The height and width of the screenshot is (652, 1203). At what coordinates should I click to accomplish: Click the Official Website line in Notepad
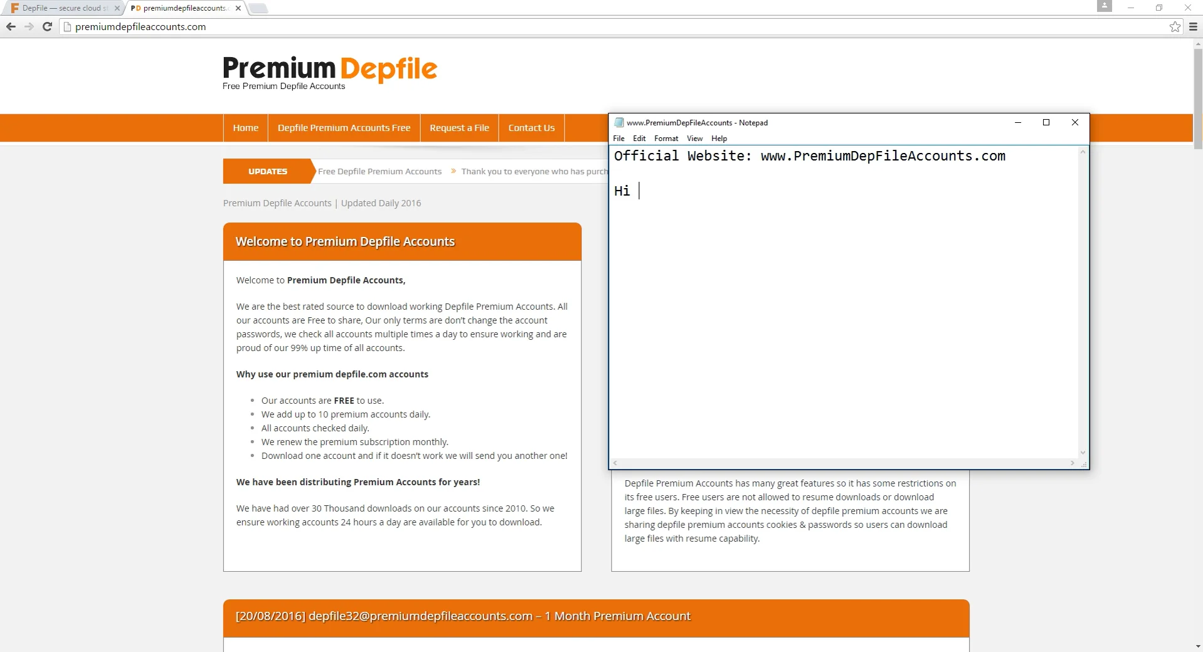coord(810,156)
